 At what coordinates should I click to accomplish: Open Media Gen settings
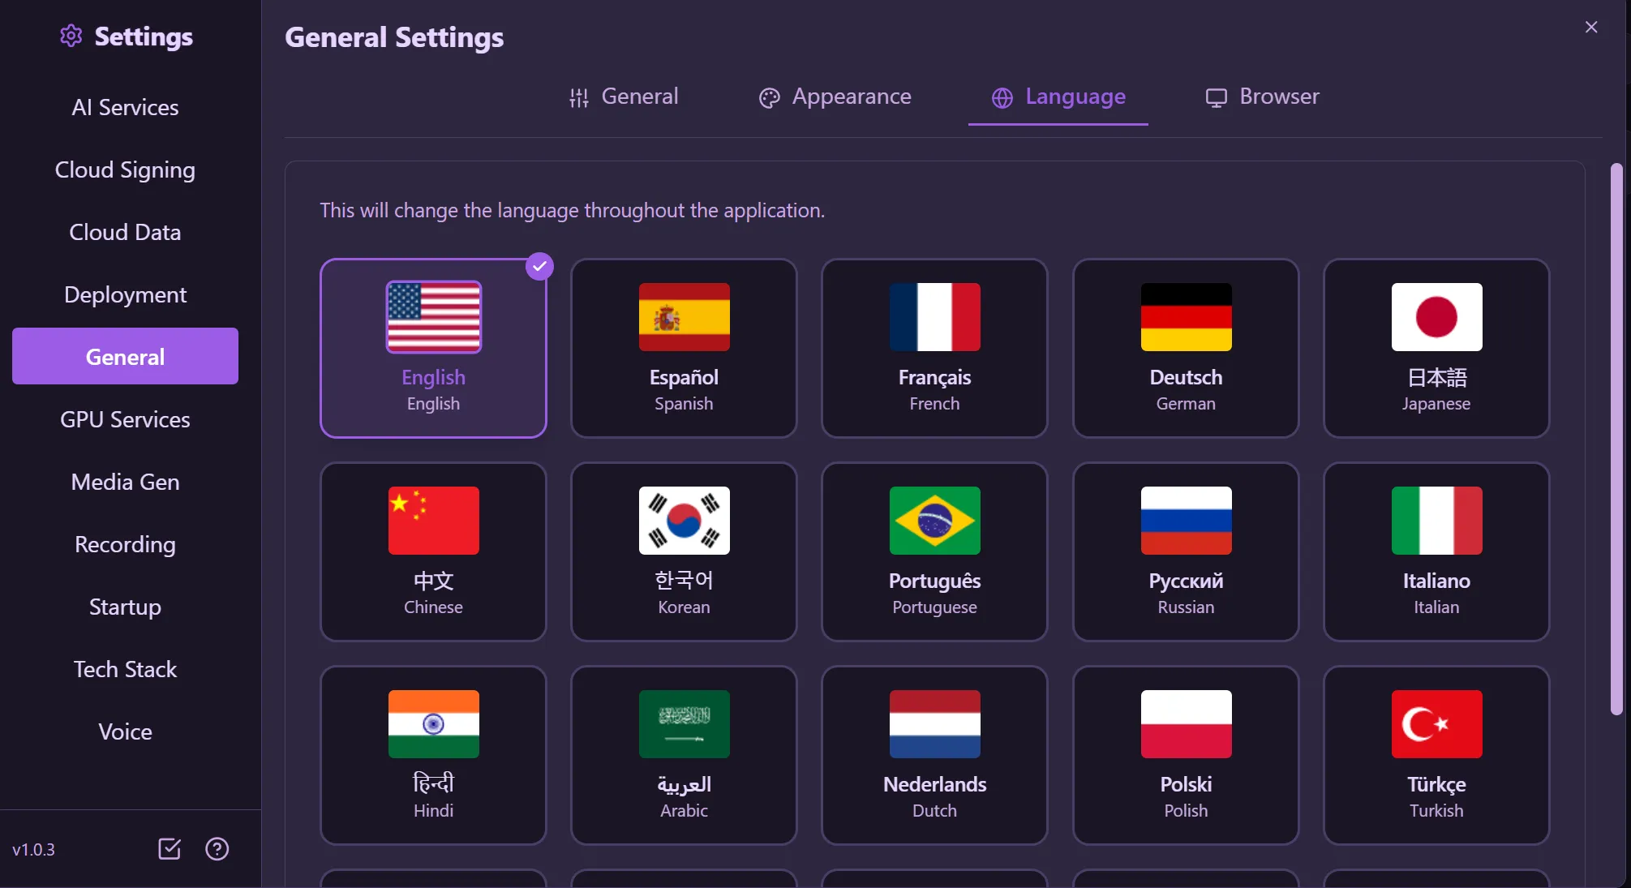(125, 482)
